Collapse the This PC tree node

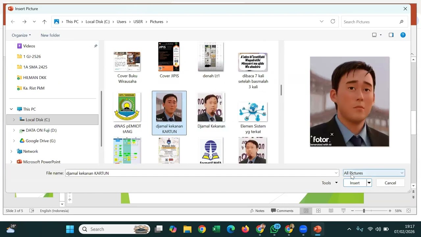click(x=12, y=109)
